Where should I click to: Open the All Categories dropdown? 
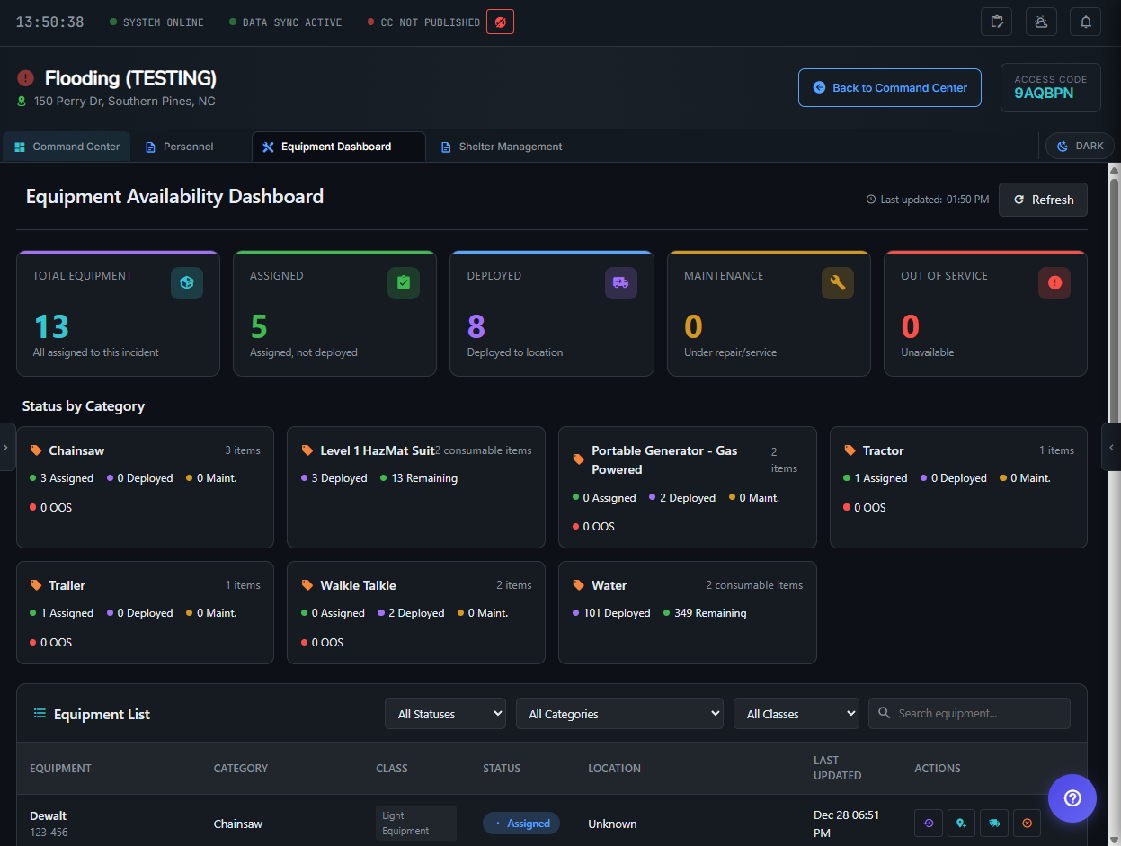click(x=619, y=713)
